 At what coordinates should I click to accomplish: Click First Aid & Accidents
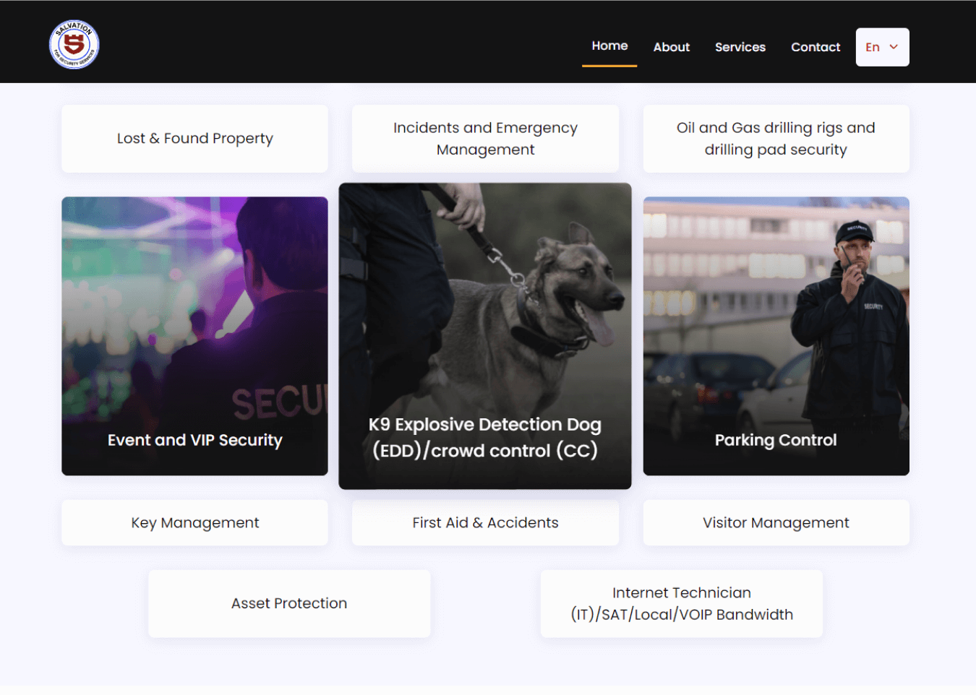[x=485, y=522]
